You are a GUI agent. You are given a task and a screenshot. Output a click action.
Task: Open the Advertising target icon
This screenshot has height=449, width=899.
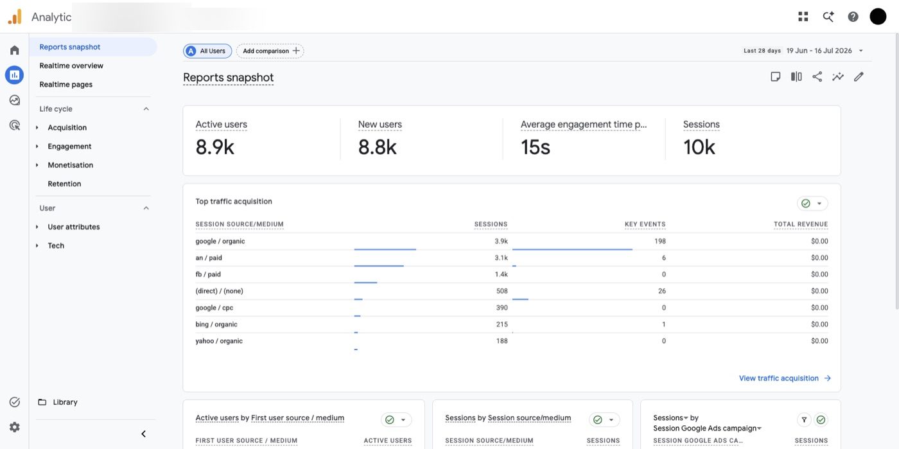14,125
